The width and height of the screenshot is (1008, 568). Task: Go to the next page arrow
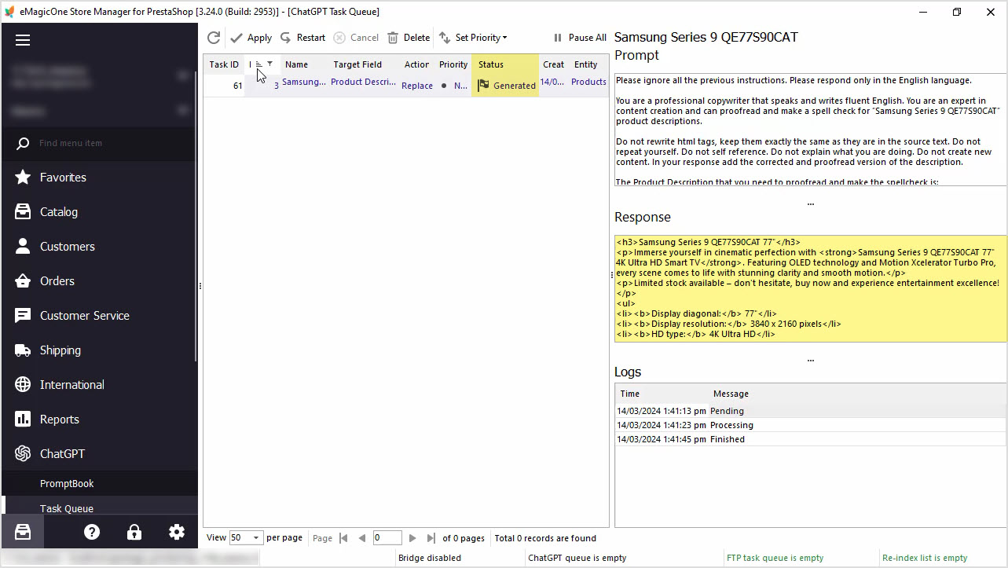[x=412, y=538]
